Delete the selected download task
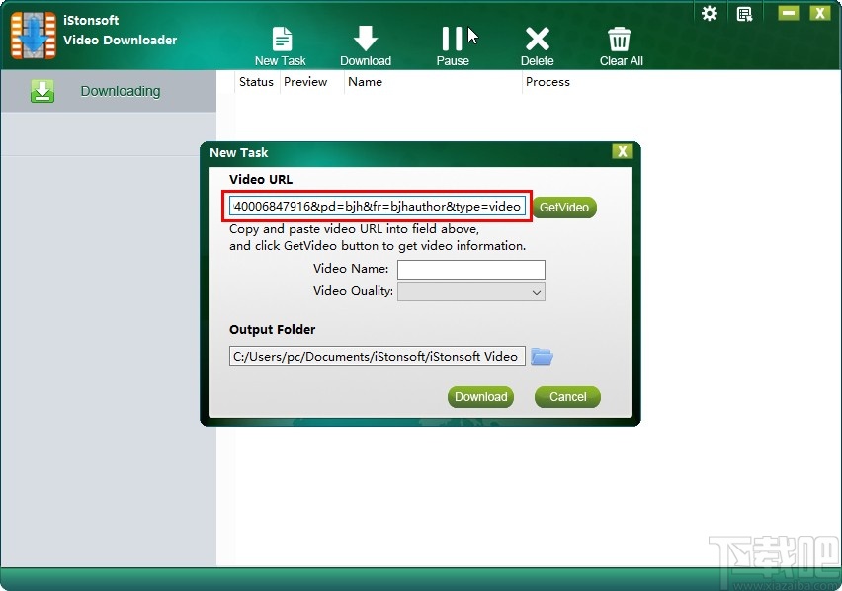The image size is (842, 591). point(537,42)
